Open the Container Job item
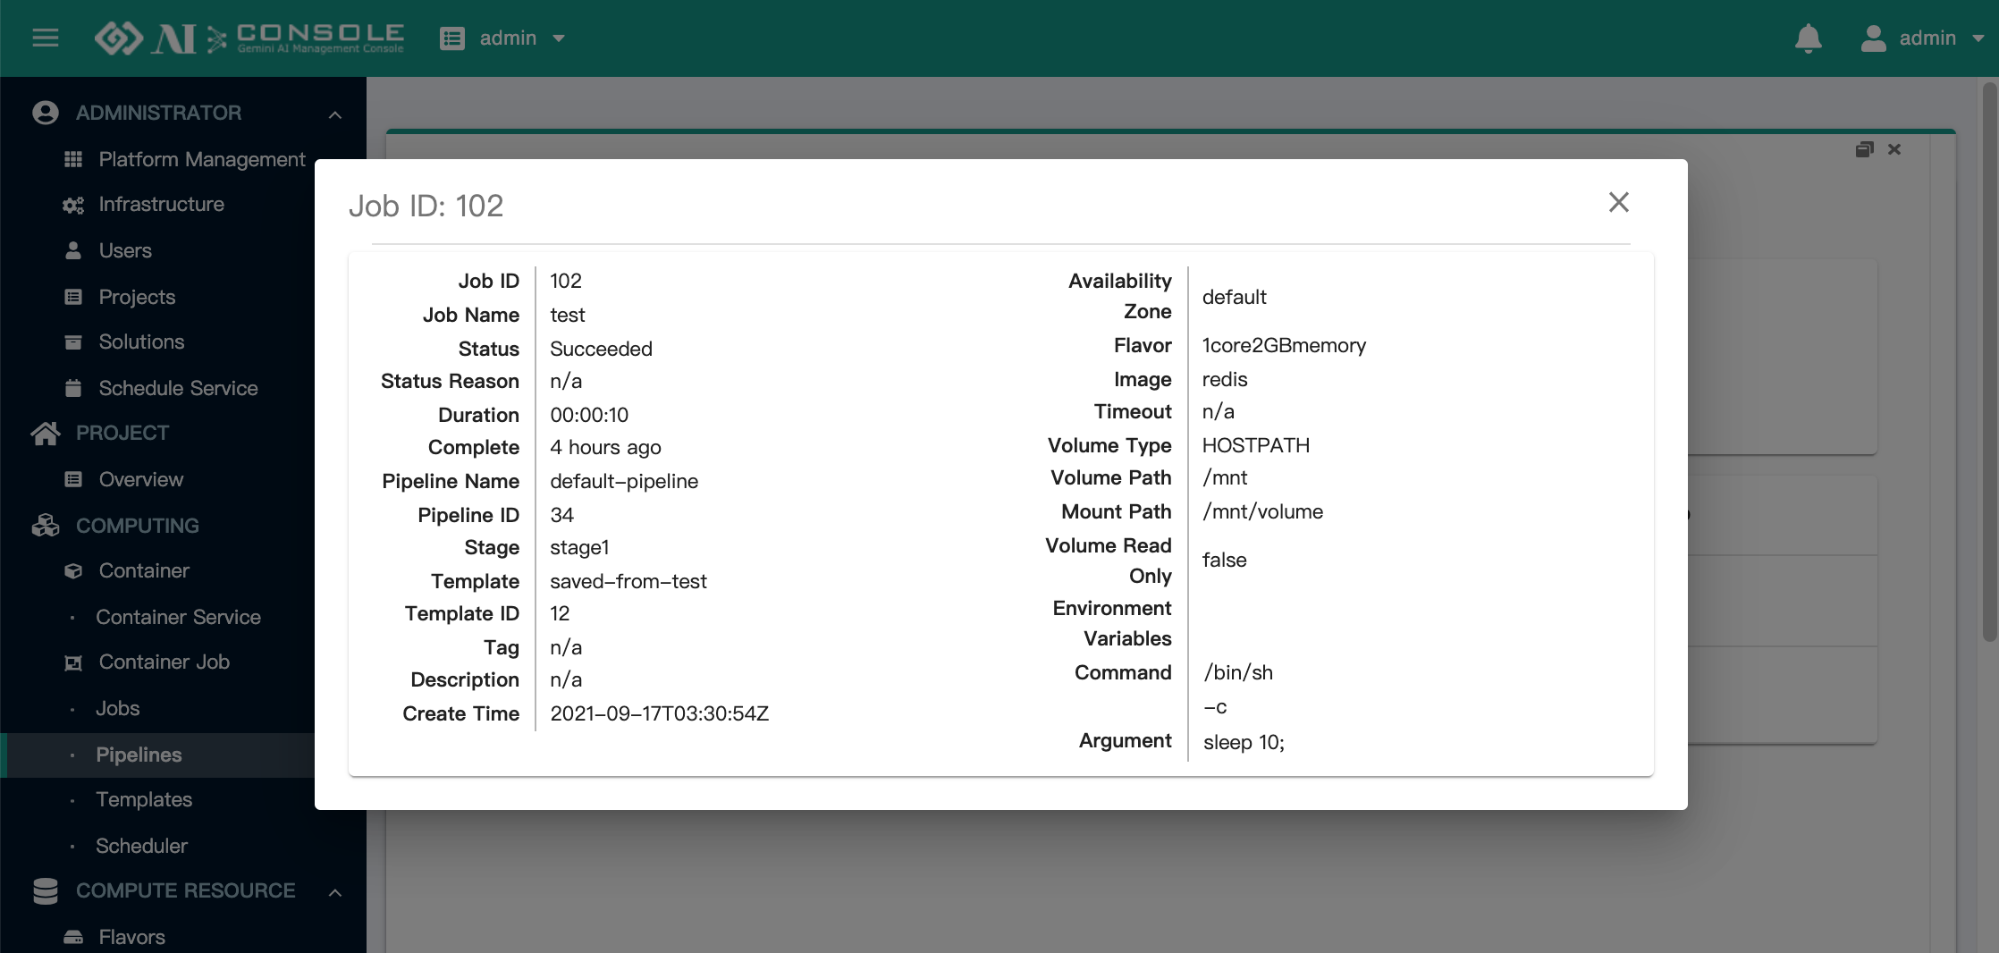The width and height of the screenshot is (1999, 953). [x=164, y=662]
